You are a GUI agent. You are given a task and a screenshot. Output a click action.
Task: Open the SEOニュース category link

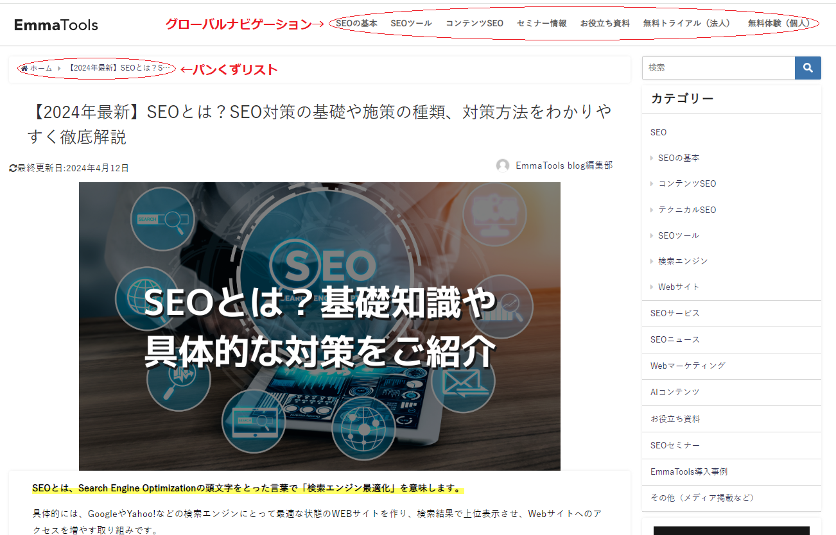point(674,339)
